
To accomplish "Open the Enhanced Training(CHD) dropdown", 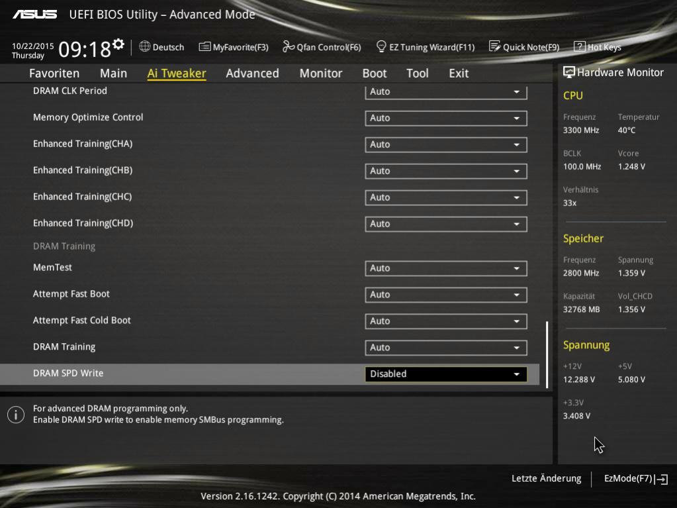I will (x=445, y=224).
